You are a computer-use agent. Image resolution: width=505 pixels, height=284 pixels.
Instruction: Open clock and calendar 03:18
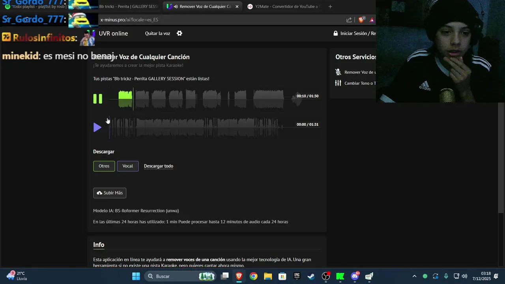click(x=481, y=276)
